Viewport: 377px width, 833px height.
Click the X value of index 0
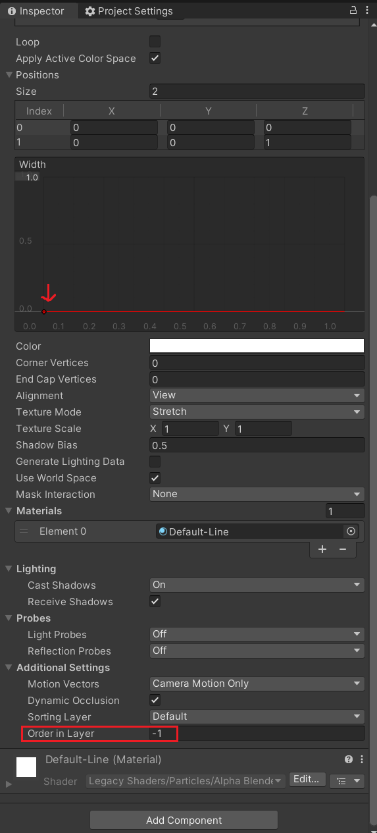(x=114, y=128)
